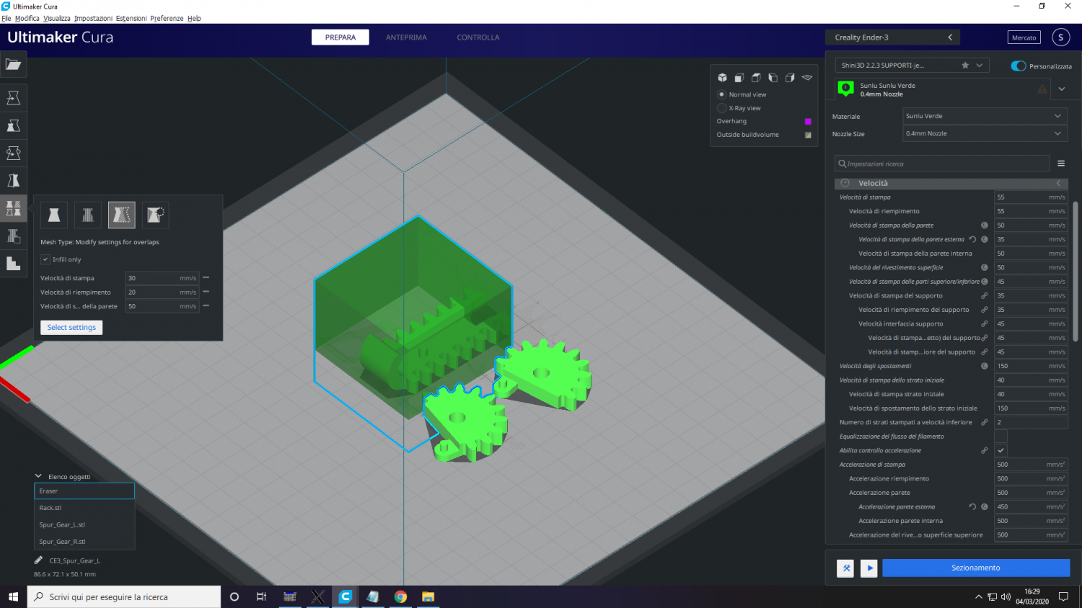Open the Estensioni menu
Viewport: 1082px width, 608px height.
pyautogui.click(x=131, y=19)
